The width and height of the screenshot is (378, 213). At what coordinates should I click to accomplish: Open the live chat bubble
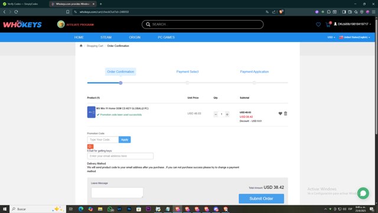(x=363, y=193)
